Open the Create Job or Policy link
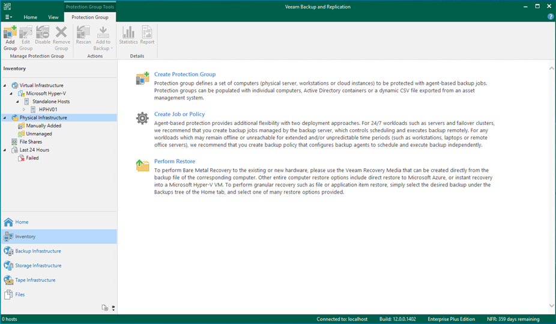Viewport: 556px width, 324px height. pyautogui.click(x=180, y=114)
